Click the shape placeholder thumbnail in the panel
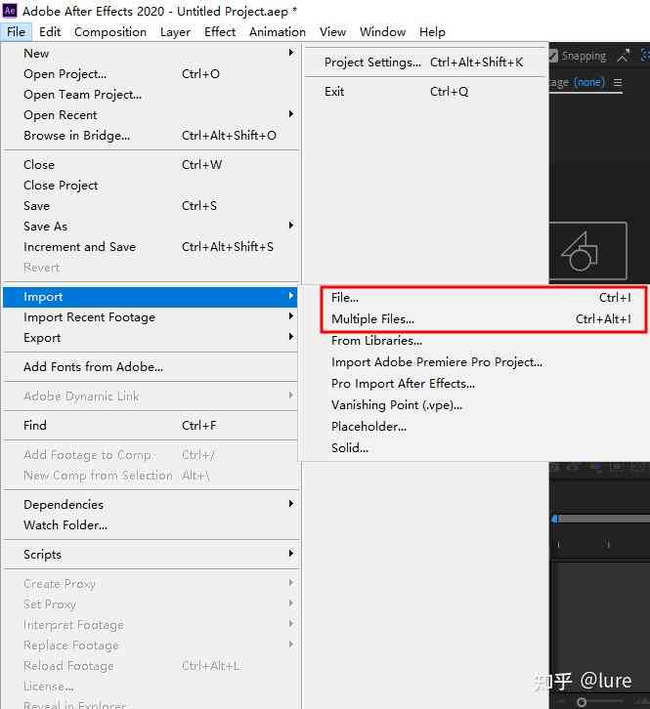Image resolution: width=650 pixels, height=709 pixels. (588, 251)
